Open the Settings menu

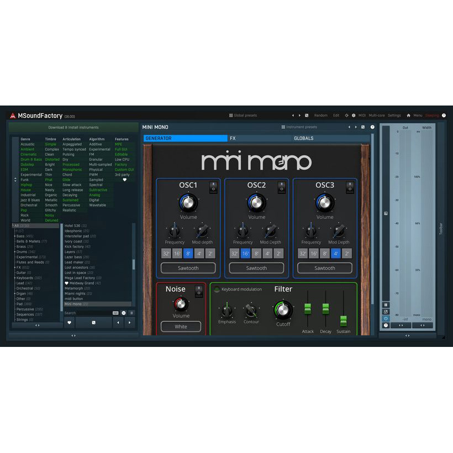[x=394, y=115]
